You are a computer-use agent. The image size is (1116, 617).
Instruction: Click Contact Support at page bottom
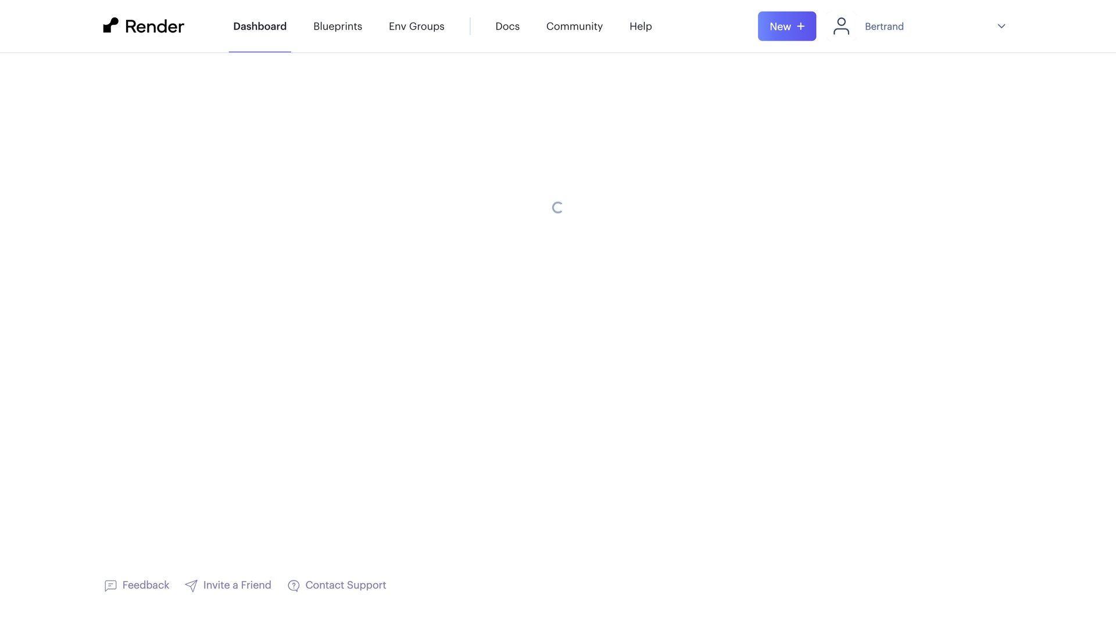(x=346, y=585)
